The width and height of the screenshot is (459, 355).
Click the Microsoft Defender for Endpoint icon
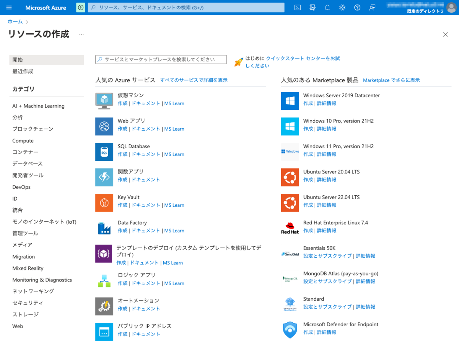(290, 330)
